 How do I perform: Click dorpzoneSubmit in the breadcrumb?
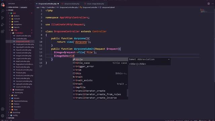click(108, 7)
